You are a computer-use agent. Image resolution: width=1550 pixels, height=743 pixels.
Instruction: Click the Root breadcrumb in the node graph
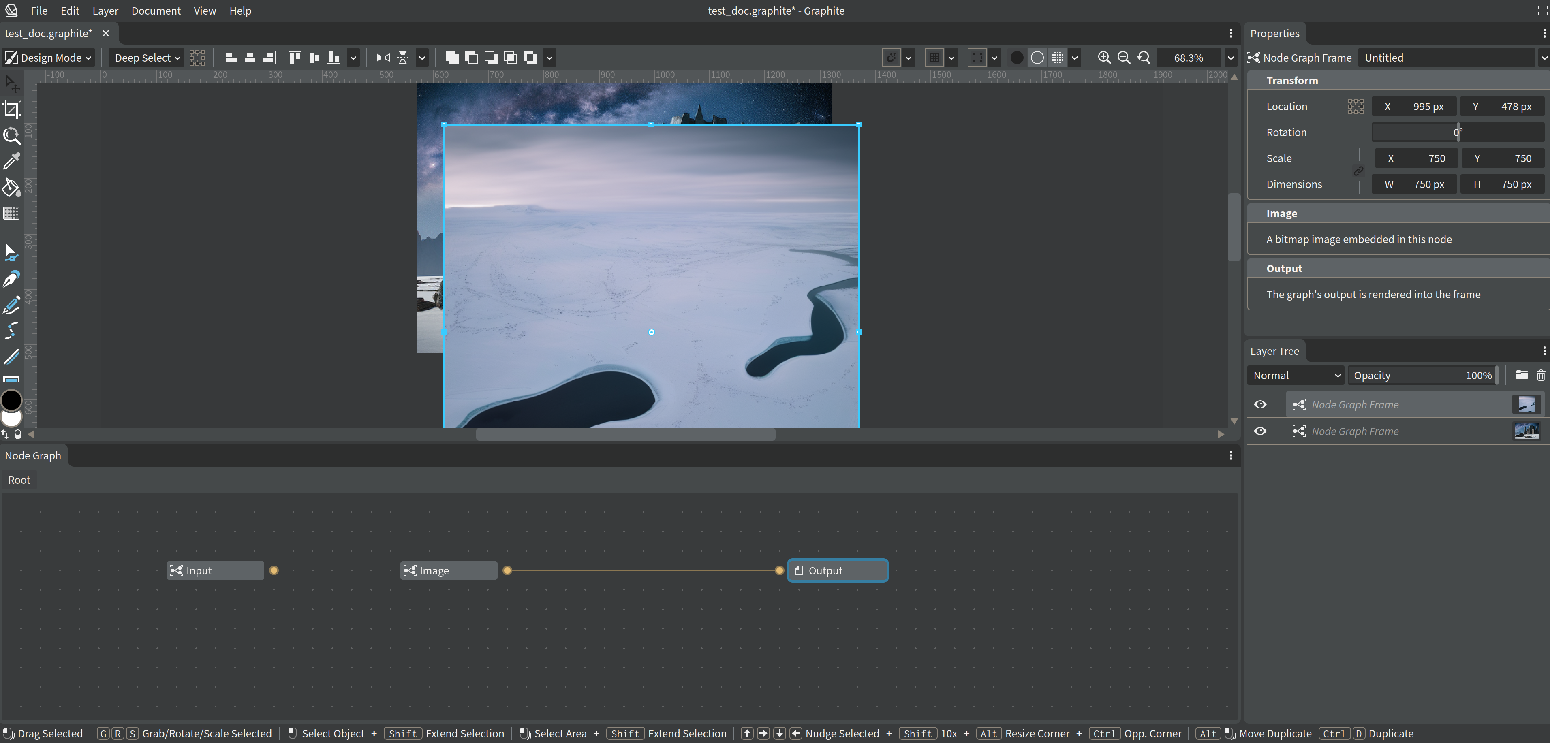point(19,480)
